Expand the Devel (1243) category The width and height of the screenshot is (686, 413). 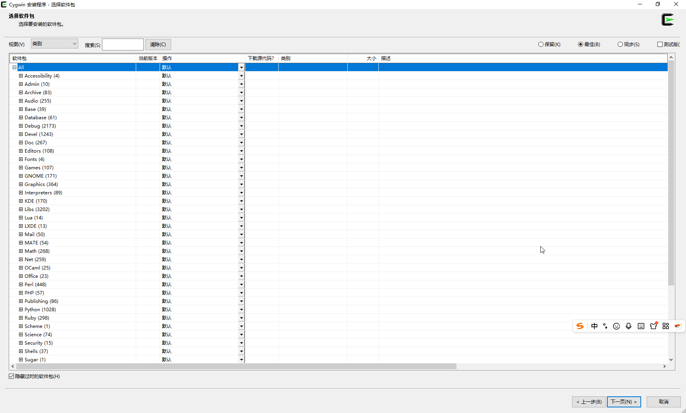tap(21, 134)
